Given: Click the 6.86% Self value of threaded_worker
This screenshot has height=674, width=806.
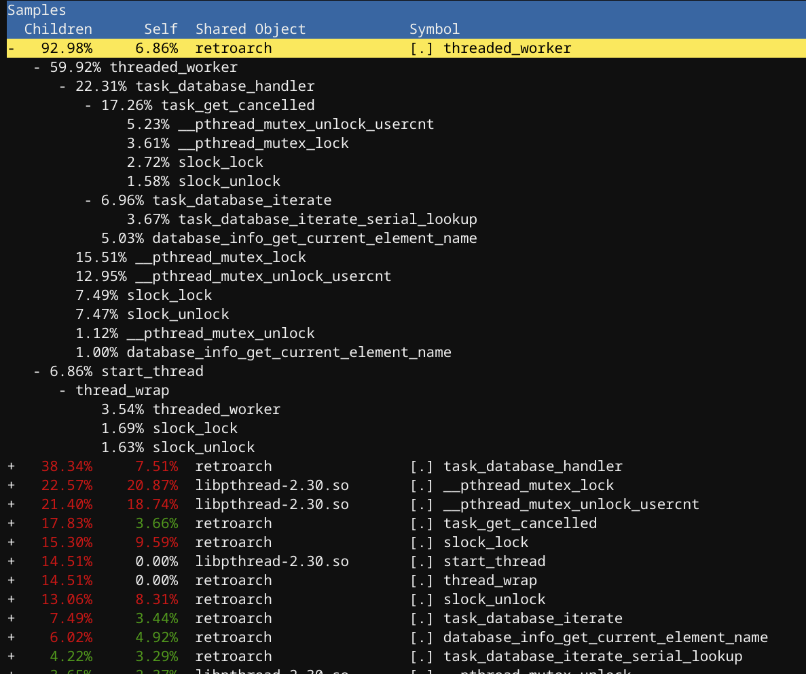Looking at the screenshot, I should pyautogui.click(x=157, y=48).
